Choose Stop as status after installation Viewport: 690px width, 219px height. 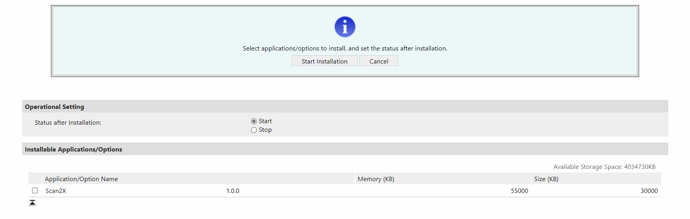coord(254,130)
